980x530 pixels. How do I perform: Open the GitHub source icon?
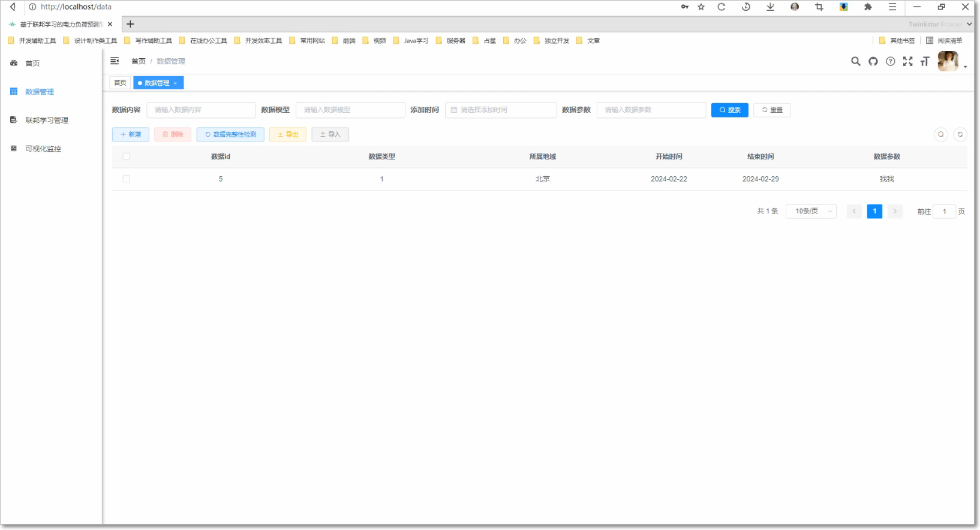873,61
